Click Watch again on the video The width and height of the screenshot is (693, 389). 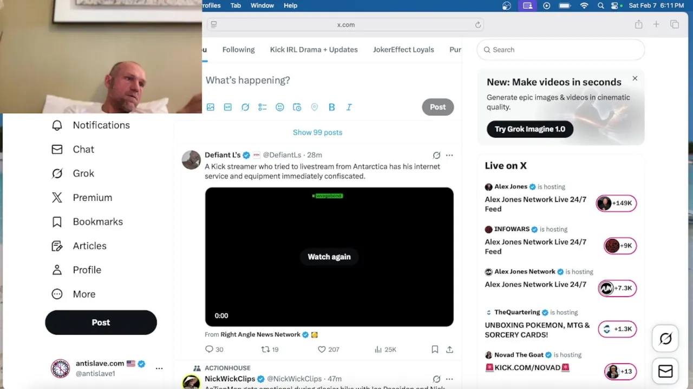coord(329,257)
